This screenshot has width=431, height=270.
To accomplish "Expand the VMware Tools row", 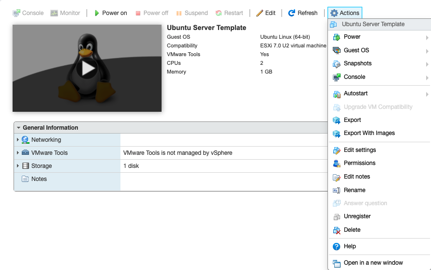I will (x=18, y=152).
